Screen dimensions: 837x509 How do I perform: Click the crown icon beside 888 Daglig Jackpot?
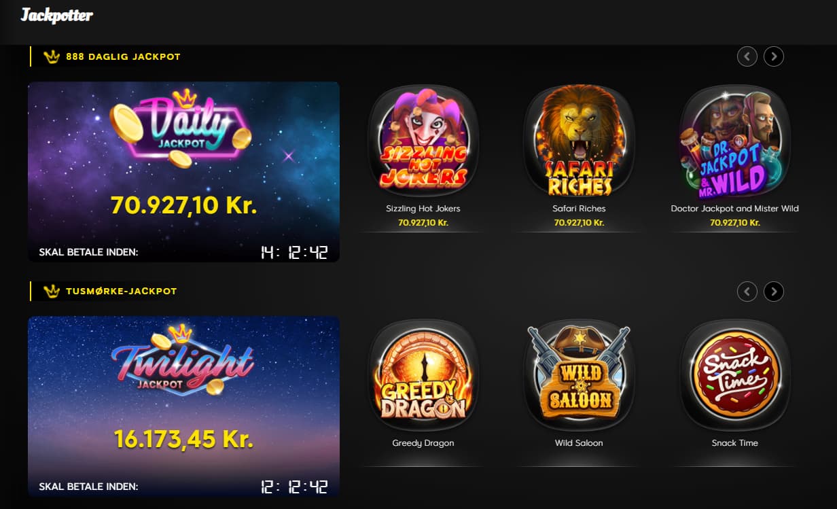[52, 56]
